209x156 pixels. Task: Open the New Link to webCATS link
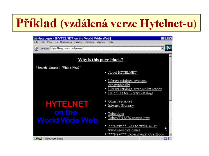[132, 128]
